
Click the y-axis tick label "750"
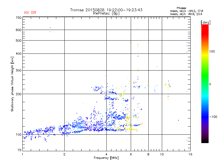coord(18,18)
